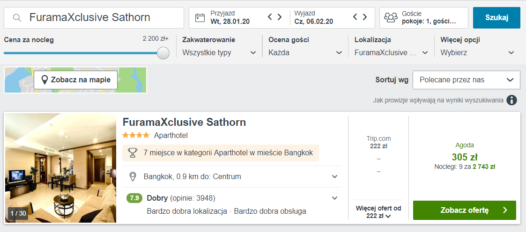
Task: Click the Cena za nocleg label
Action: click(x=29, y=40)
